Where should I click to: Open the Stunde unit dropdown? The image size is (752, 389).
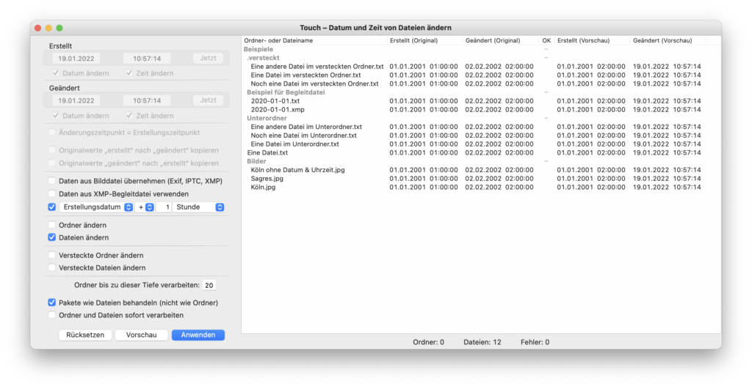[198, 207]
